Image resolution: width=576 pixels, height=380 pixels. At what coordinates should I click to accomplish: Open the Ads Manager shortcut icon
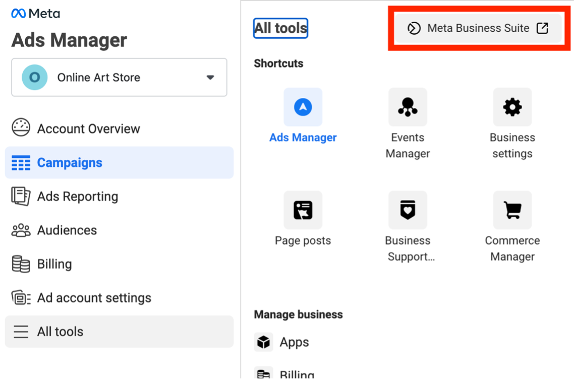click(303, 107)
